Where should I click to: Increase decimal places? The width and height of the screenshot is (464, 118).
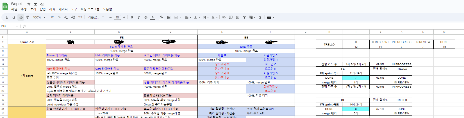click(x=73, y=17)
